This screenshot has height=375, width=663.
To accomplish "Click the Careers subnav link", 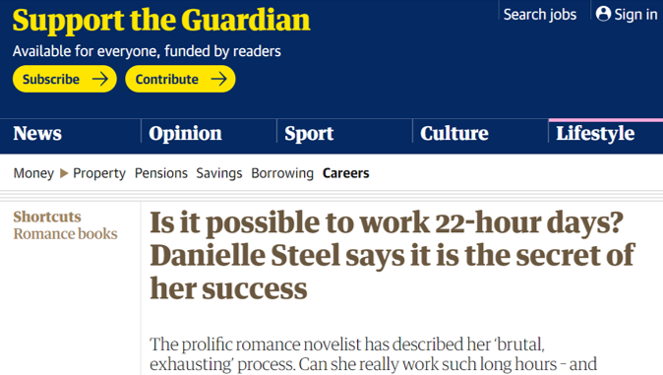I will (x=346, y=173).
